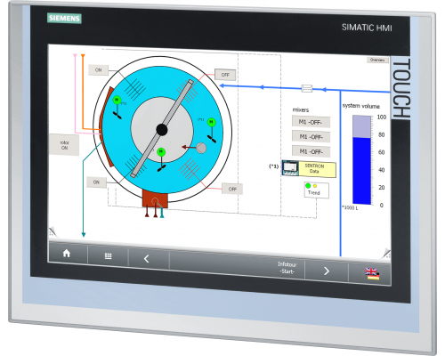
Task: Switch the third M1 -OFF- mixer button
Action: [x=311, y=151]
